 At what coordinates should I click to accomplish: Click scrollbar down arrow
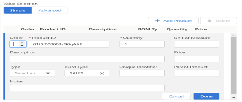click(x=234, y=98)
